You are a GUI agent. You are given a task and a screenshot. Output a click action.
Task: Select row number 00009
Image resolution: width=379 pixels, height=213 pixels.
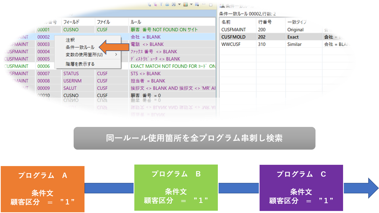[x=44, y=88]
